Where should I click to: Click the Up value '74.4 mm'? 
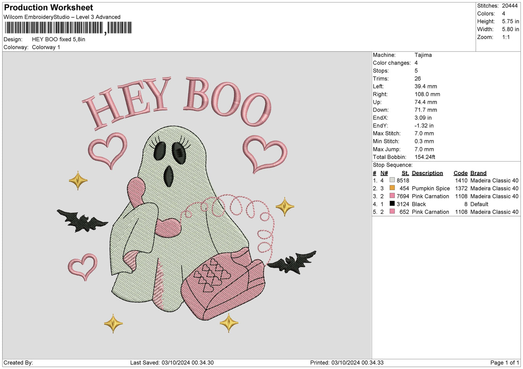pos(426,102)
